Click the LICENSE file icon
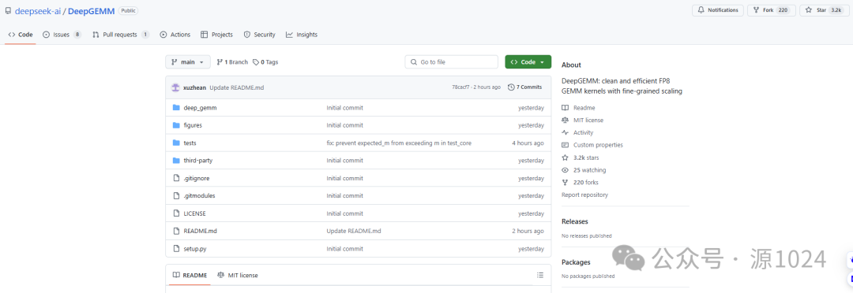Viewport: 853px width, 293px height. (176, 213)
